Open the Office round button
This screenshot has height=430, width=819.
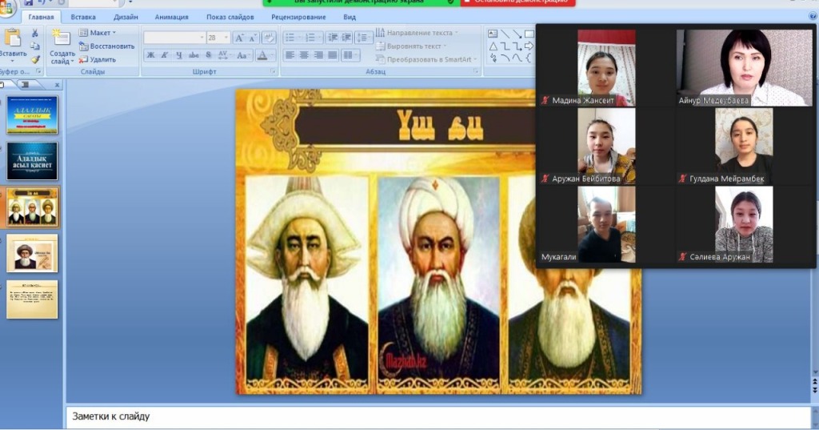(x=6, y=8)
